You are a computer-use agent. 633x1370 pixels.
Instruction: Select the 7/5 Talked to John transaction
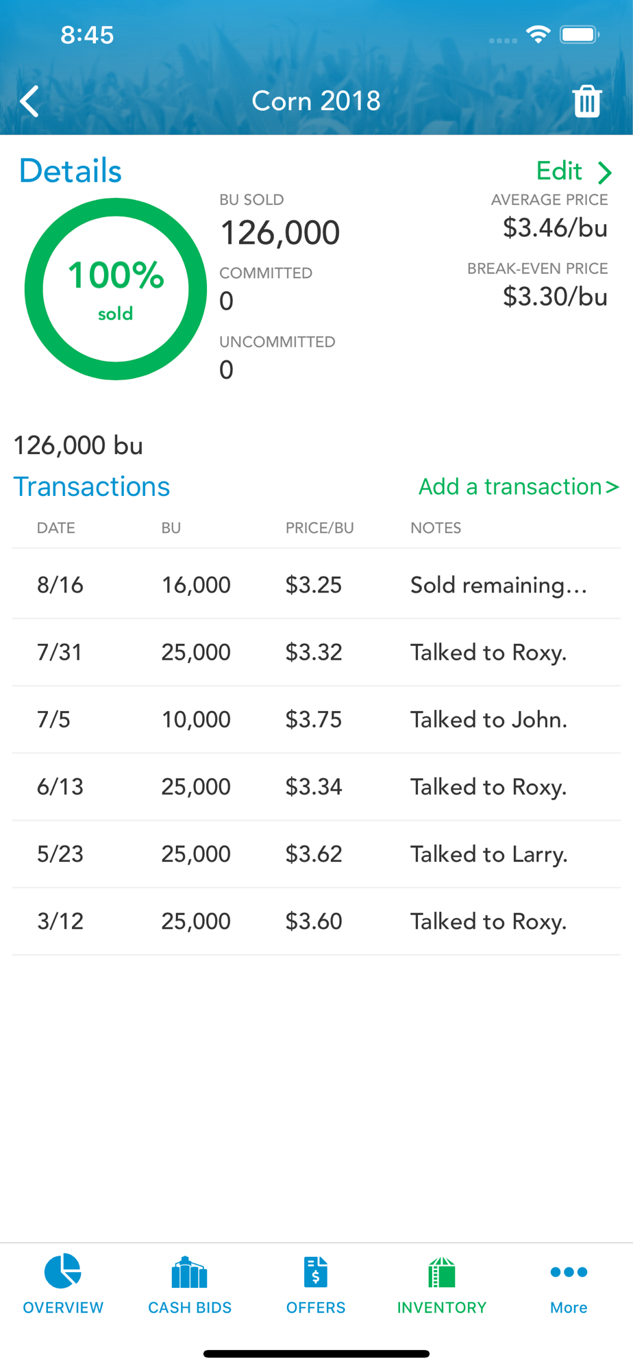point(316,719)
